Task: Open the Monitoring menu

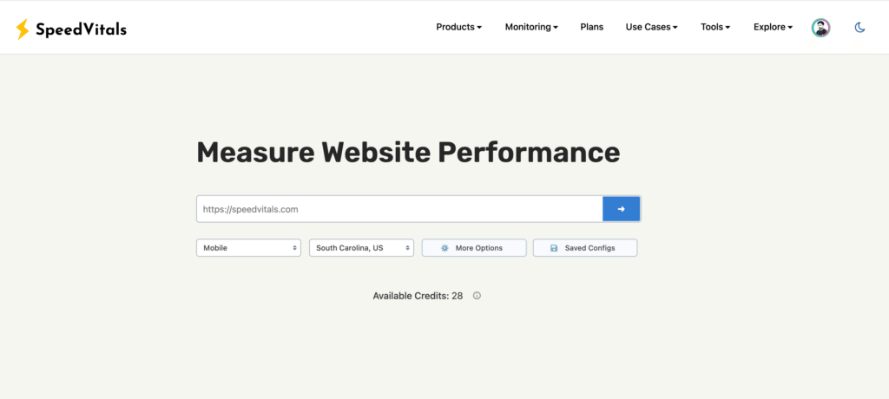Action: click(531, 27)
